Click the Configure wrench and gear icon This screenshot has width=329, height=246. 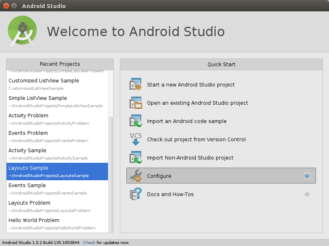point(136,176)
